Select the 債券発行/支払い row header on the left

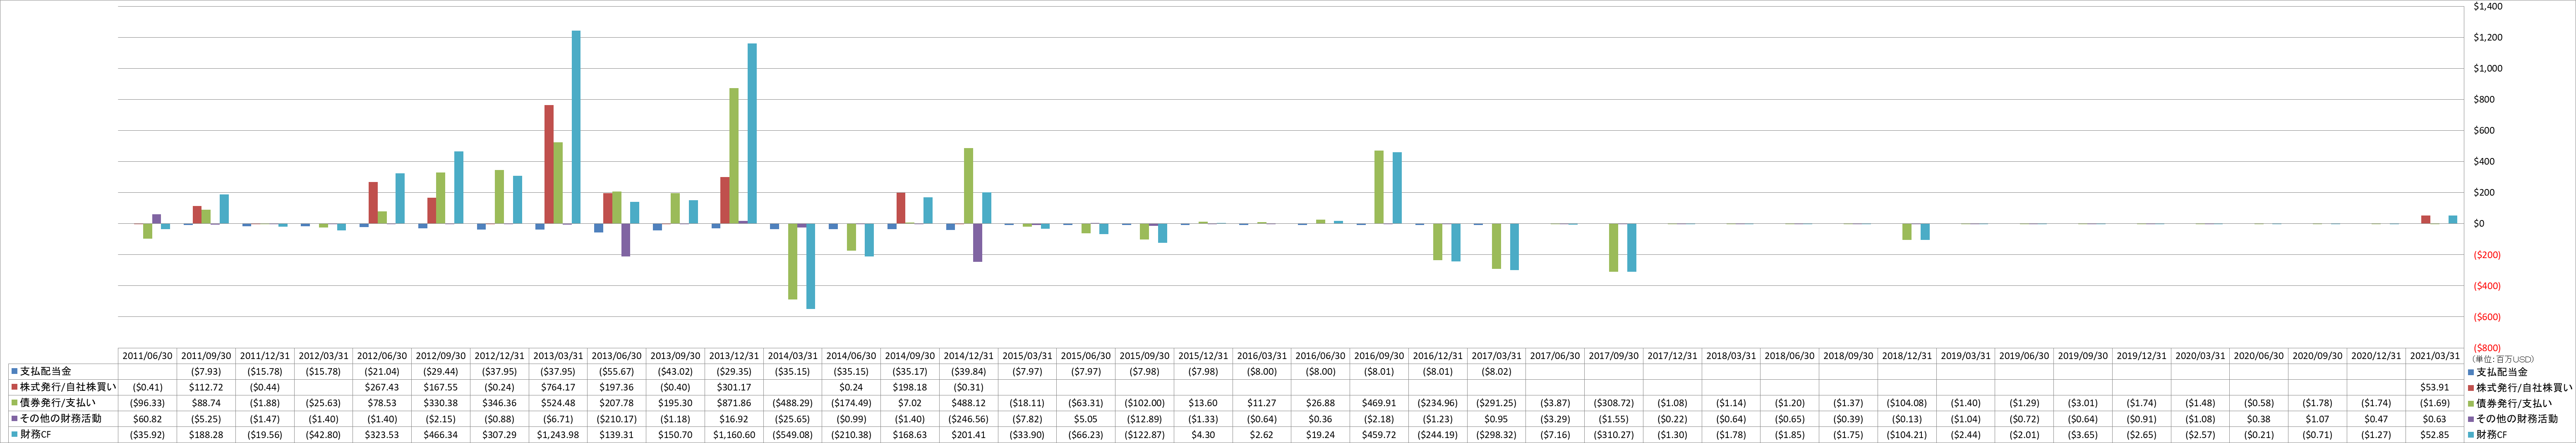(62, 403)
